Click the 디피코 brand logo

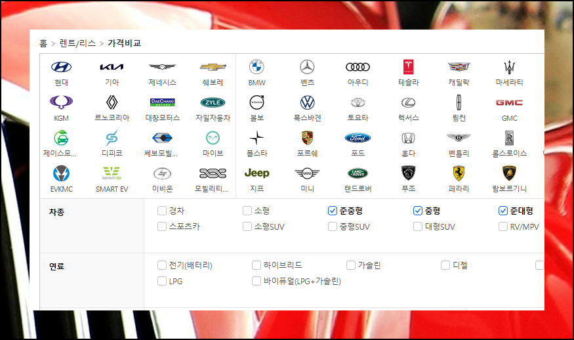coord(112,138)
